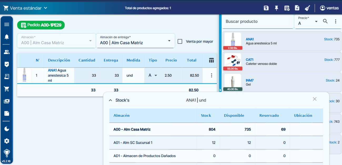Open the hamburger menu in sidebar
Screen dimensions: 342x165
7,24
